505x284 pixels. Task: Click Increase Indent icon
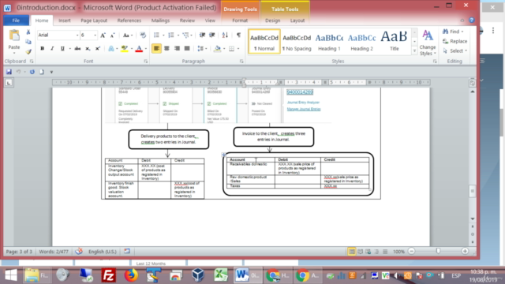[x=212, y=35]
